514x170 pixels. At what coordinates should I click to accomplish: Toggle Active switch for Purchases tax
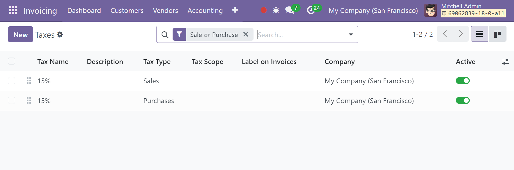click(x=463, y=100)
